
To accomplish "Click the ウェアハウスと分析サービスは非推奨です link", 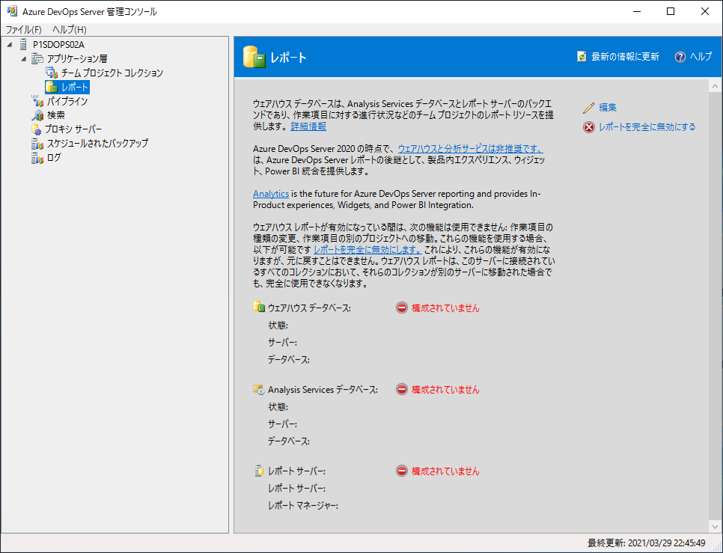I will point(469,149).
